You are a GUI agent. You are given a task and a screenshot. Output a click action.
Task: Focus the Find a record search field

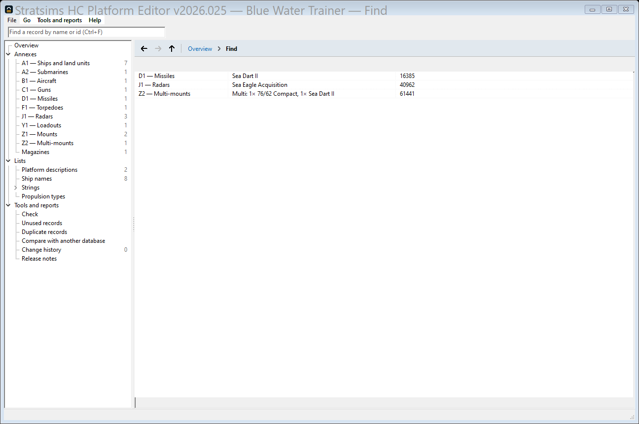pos(87,32)
